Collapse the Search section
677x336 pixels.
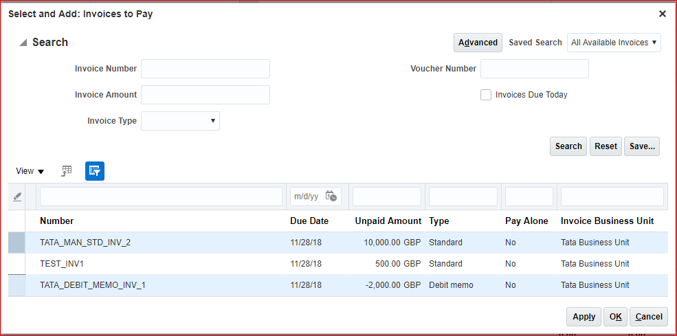[x=23, y=43]
